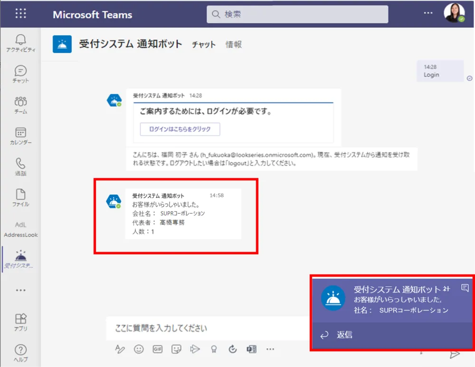
Task: Expand more compose options ellipsis
Action: [x=270, y=349]
